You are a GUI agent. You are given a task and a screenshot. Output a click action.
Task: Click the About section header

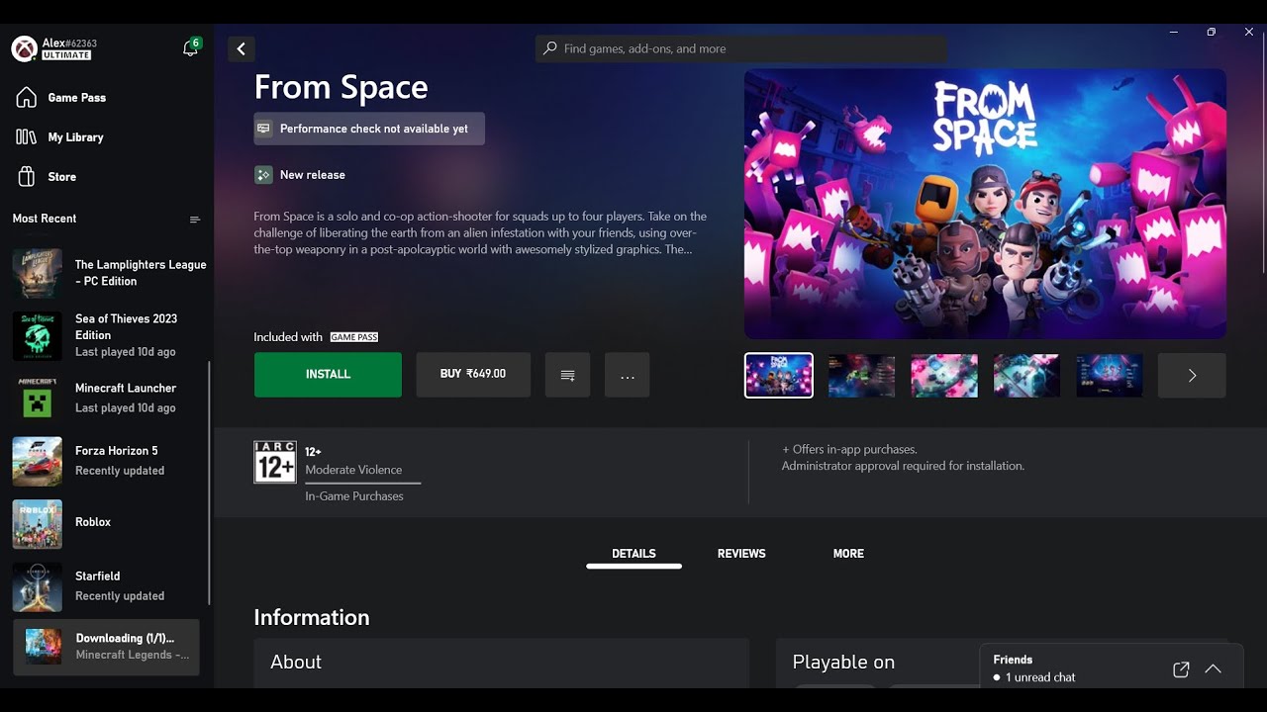pyautogui.click(x=296, y=663)
